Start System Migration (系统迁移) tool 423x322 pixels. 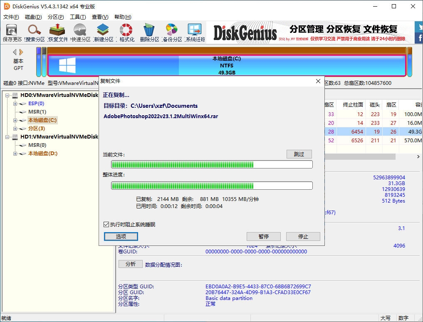pyautogui.click(x=195, y=33)
